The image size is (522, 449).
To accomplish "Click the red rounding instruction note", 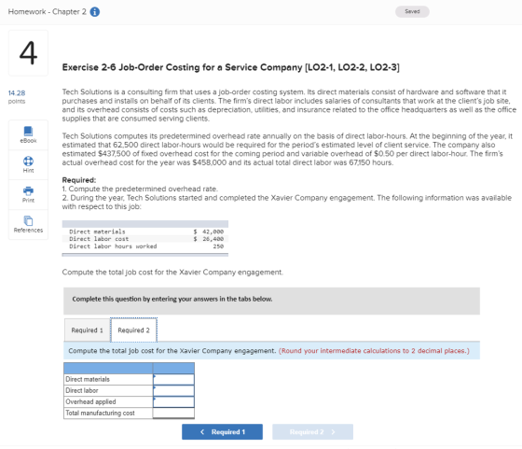I will pos(374,351).
